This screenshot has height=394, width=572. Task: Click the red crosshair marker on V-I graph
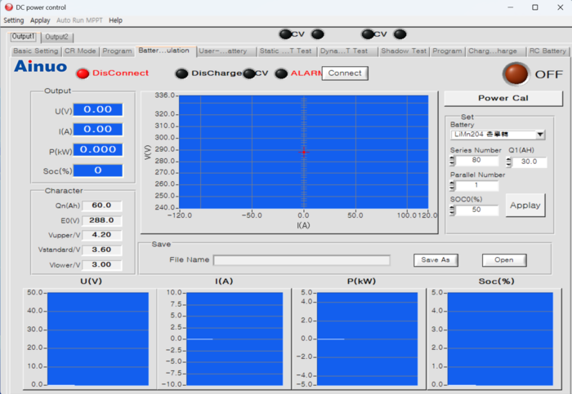click(x=303, y=152)
